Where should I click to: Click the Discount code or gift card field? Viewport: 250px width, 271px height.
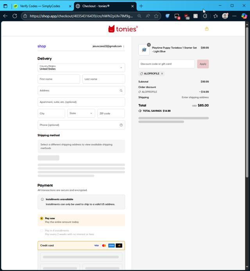pos(166,64)
